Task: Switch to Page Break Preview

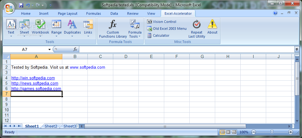Action: tap(234, 132)
